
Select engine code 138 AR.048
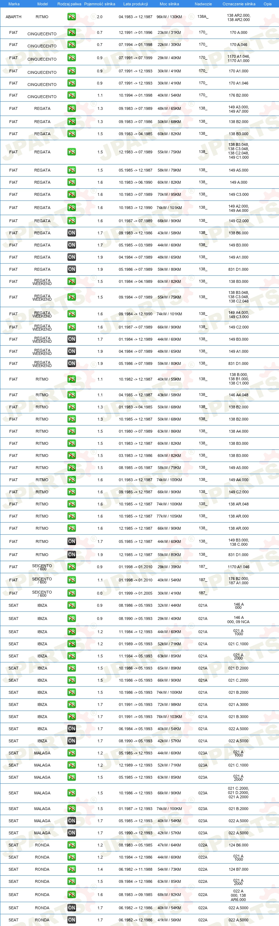[x=238, y=504]
